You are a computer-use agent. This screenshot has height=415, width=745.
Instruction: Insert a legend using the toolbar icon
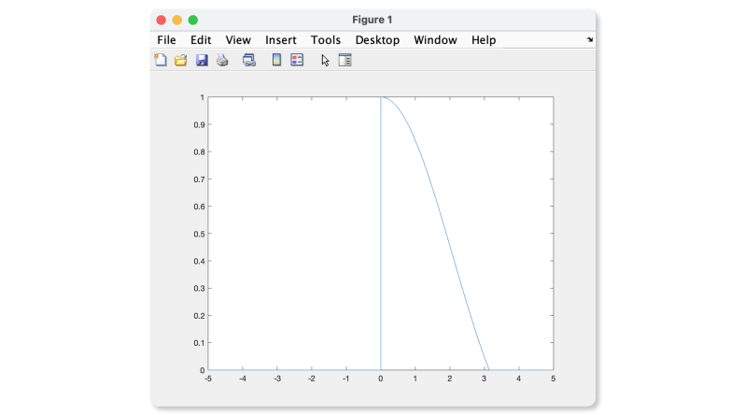297,60
